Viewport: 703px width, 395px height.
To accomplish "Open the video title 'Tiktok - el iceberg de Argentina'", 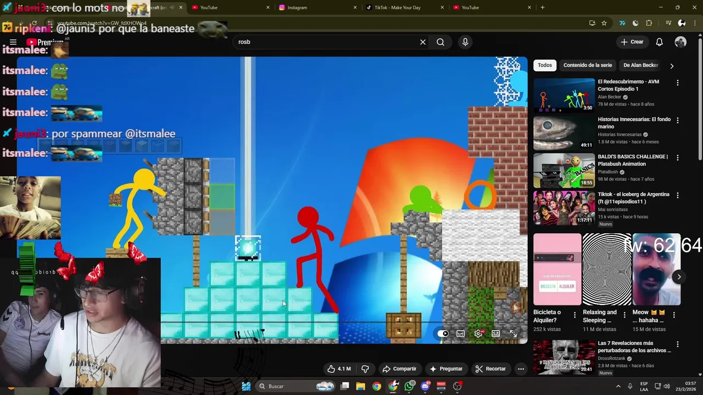I will pos(633,198).
